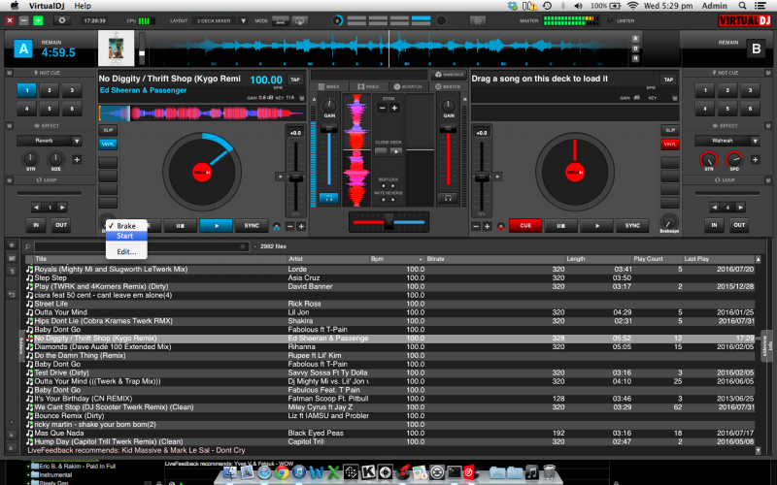Click the crossfader handle
Screen dimensions: 777x485
click(389, 222)
